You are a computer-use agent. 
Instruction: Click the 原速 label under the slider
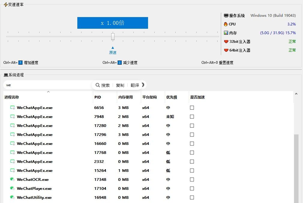[x=113, y=52]
